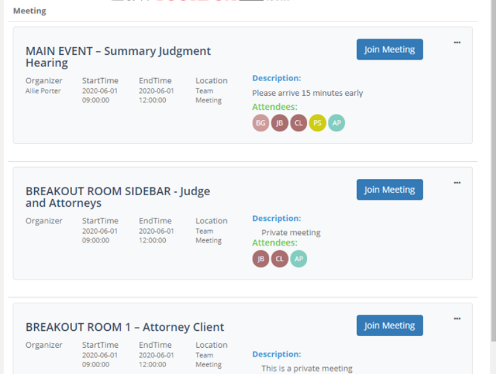Click EndTime value in Breakout Room 1 card
Image resolution: width=501 pixels, height=374 pixels.
coord(156,360)
